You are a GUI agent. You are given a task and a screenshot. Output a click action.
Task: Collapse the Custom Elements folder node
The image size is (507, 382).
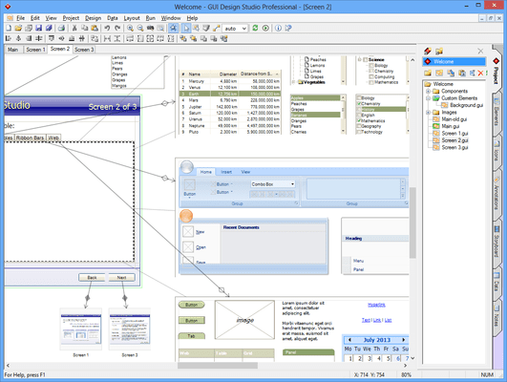[x=428, y=98]
